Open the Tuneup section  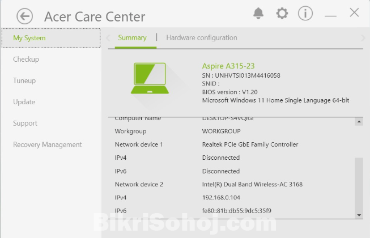(24, 80)
